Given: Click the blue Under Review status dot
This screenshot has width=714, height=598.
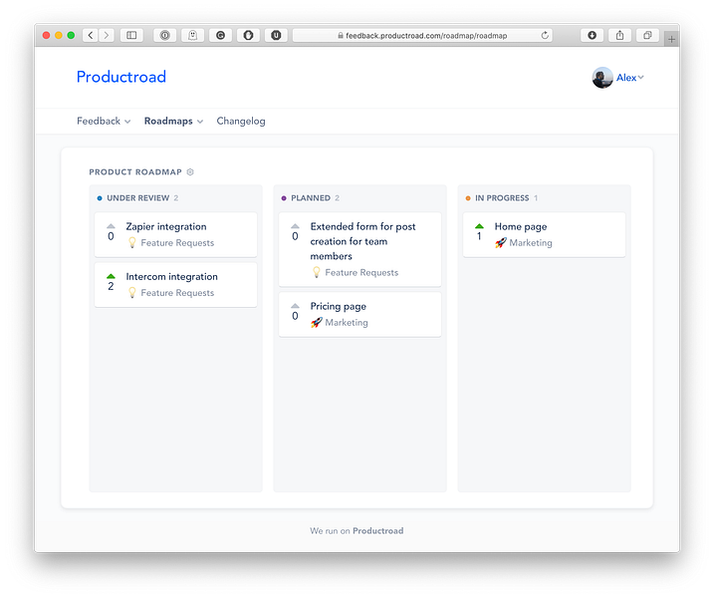Looking at the screenshot, I should [100, 198].
